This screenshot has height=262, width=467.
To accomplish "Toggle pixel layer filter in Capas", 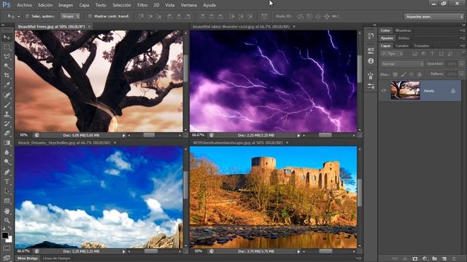I will (415, 54).
